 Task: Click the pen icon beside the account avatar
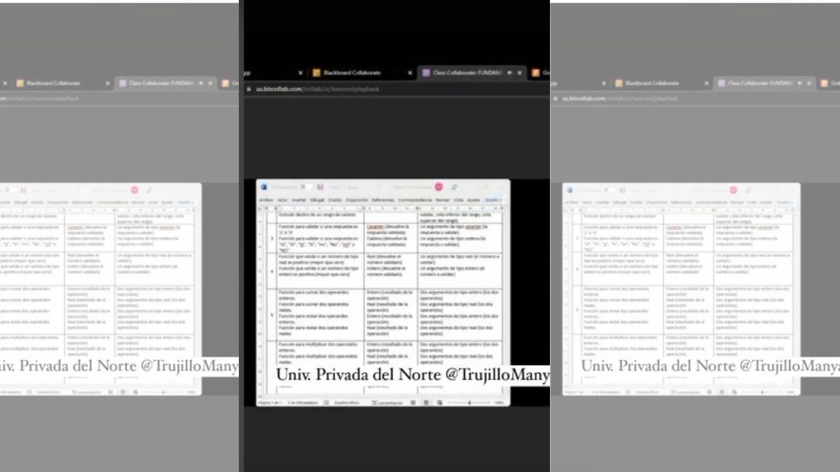(x=453, y=187)
